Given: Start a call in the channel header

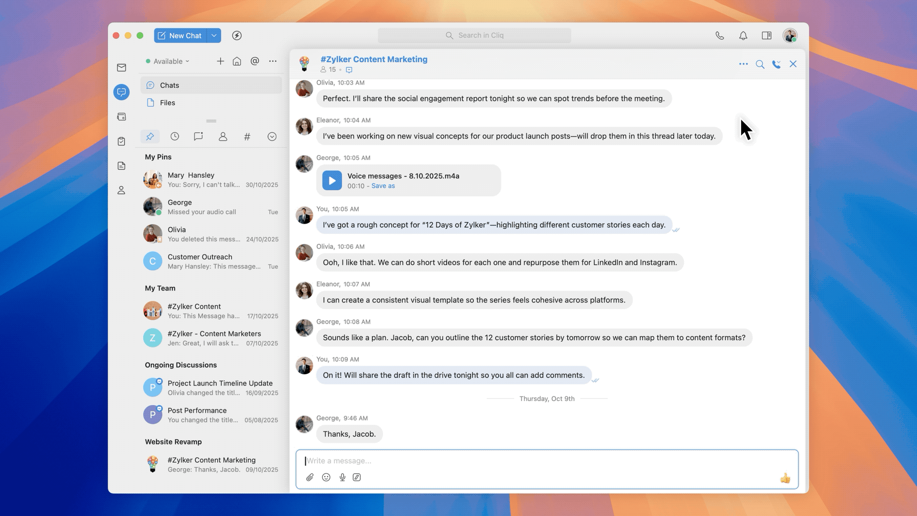Looking at the screenshot, I should point(777,64).
